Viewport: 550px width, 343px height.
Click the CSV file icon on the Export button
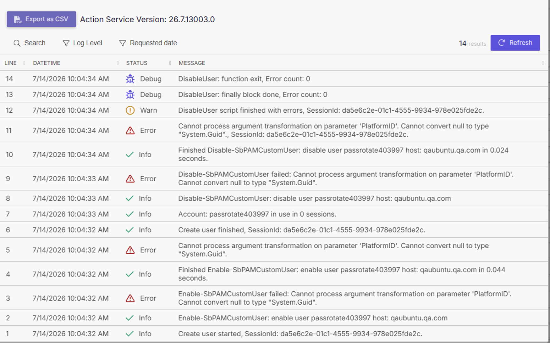coord(18,20)
